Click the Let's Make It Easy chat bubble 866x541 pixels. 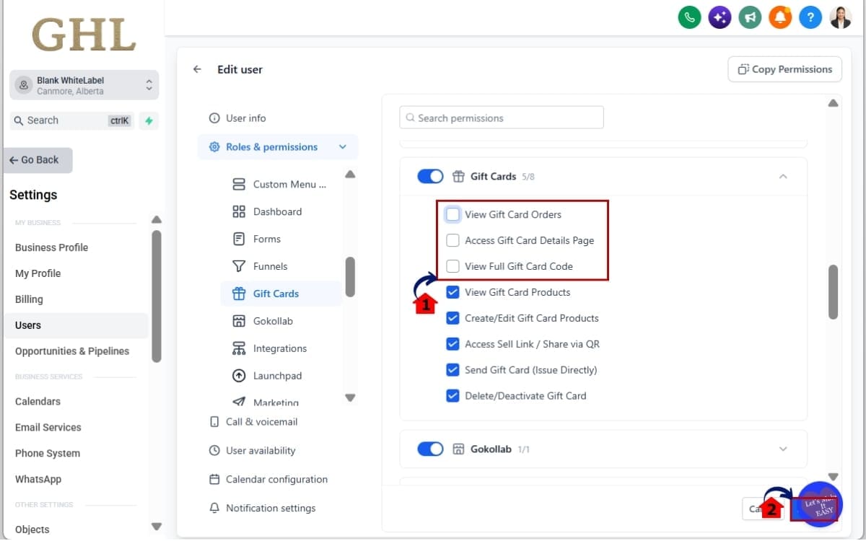tap(821, 504)
